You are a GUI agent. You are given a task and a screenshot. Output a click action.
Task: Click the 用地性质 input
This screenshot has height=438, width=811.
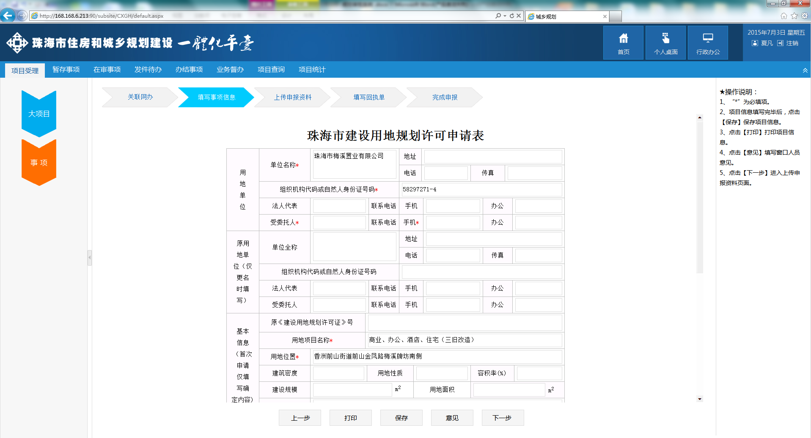[x=442, y=373]
